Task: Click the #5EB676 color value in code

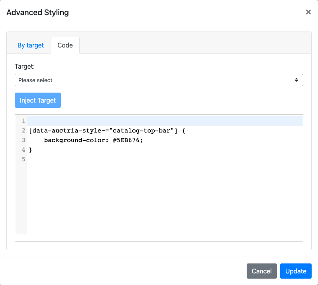Action: point(129,140)
